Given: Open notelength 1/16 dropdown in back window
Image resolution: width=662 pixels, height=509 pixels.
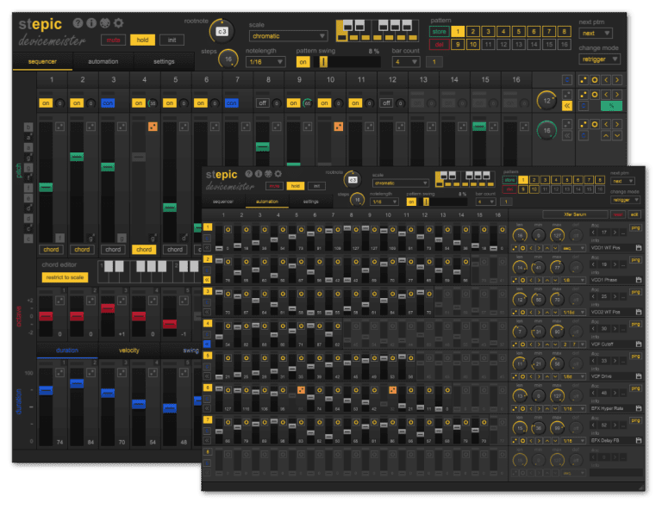Looking at the screenshot, I should coord(265,62).
